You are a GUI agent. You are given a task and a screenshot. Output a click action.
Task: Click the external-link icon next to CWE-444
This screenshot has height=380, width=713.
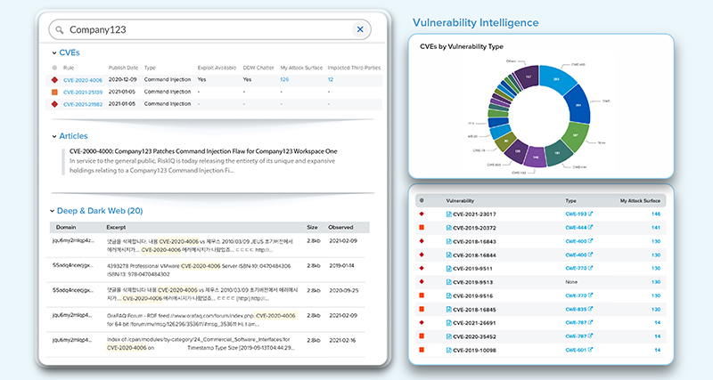coord(590,228)
